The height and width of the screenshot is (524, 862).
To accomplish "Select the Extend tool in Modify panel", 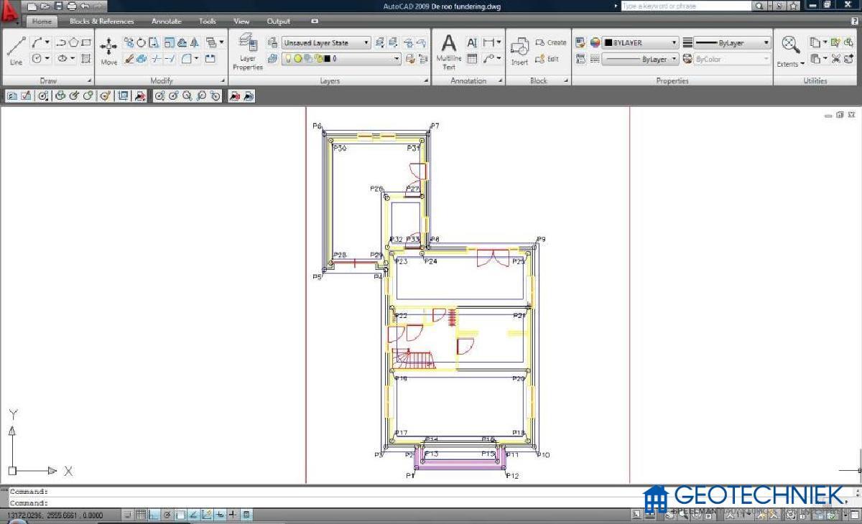I will [x=170, y=59].
